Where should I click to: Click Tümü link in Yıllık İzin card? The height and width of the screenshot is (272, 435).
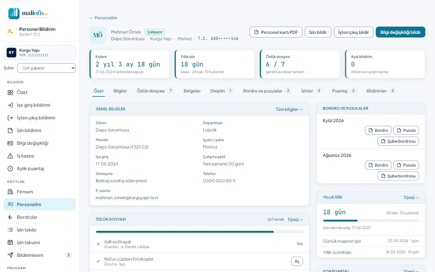pyautogui.click(x=411, y=198)
